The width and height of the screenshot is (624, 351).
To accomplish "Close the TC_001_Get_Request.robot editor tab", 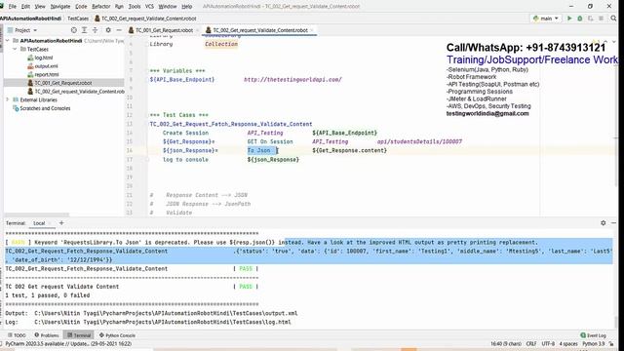I will (197, 30).
